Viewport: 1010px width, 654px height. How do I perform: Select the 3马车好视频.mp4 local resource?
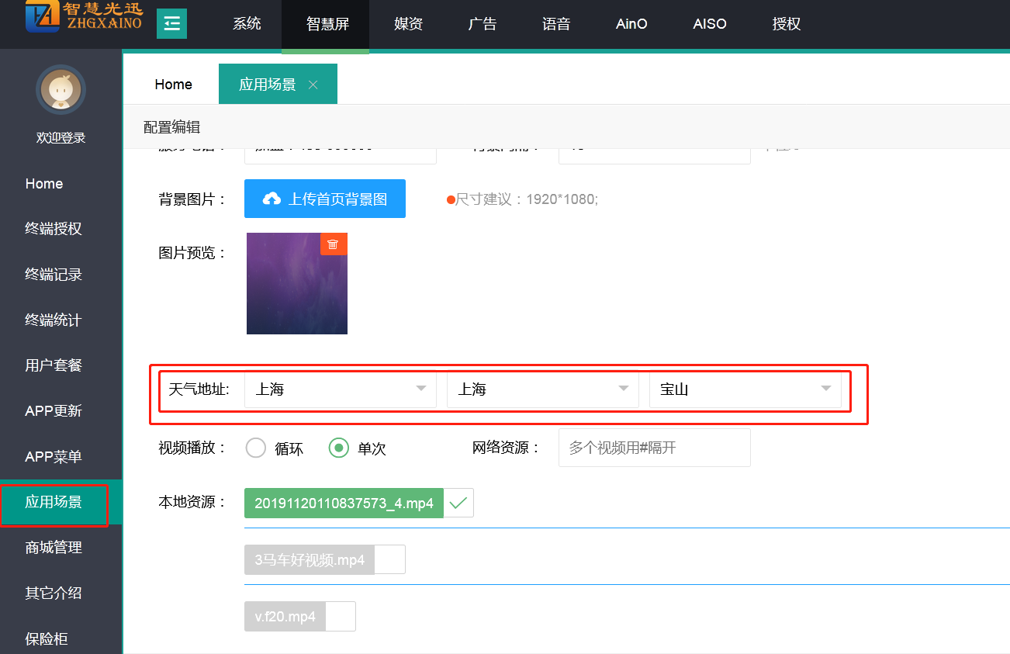point(310,559)
